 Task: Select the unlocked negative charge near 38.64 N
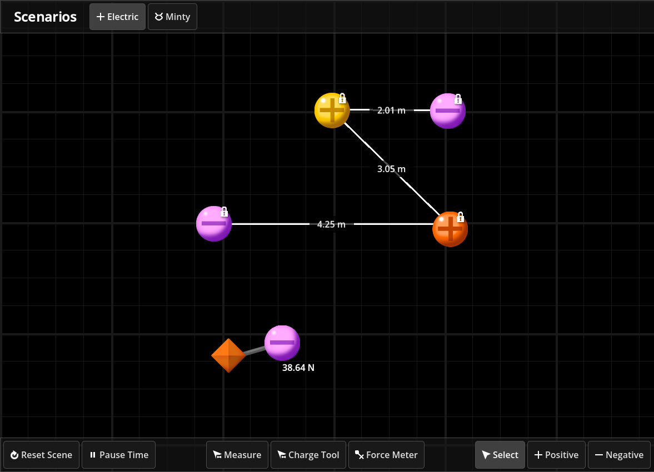[282, 343]
